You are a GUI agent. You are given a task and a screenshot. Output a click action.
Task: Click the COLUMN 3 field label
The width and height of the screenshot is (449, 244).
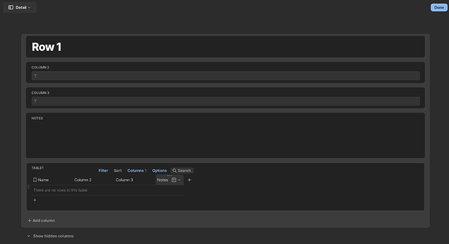tap(40, 93)
